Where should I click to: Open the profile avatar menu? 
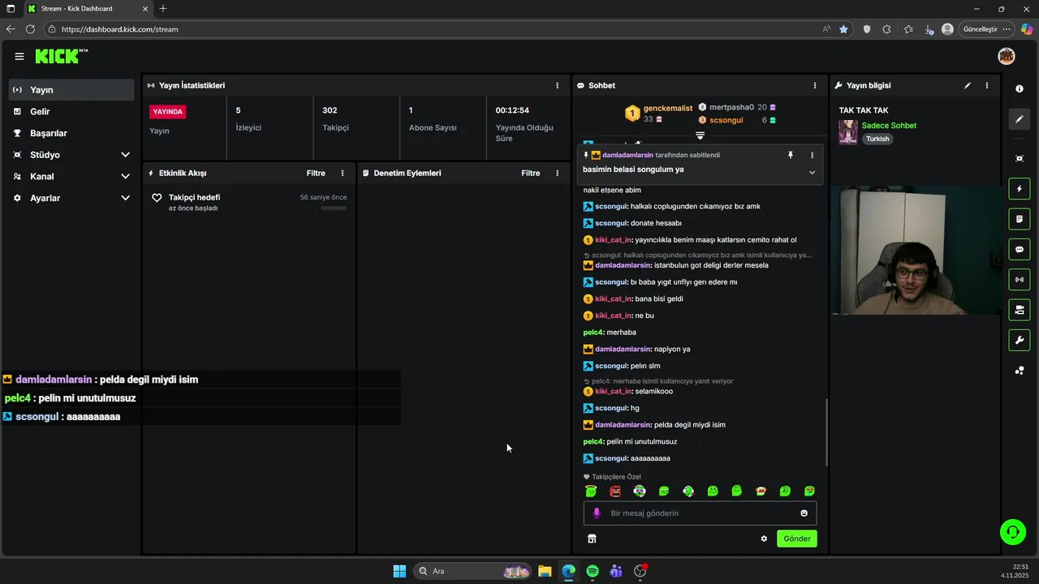[x=1007, y=56]
